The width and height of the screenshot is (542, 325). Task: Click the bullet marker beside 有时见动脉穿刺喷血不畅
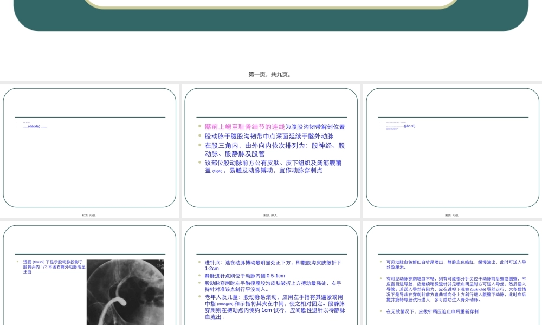(x=380, y=279)
